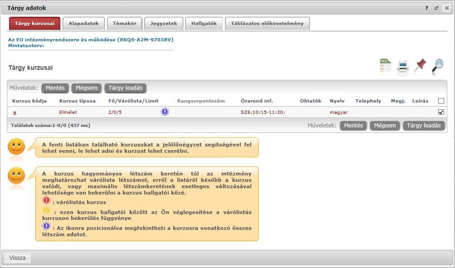Click the 'Mintatanterv:' label
This screenshot has height=268, width=455.
(26, 45)
